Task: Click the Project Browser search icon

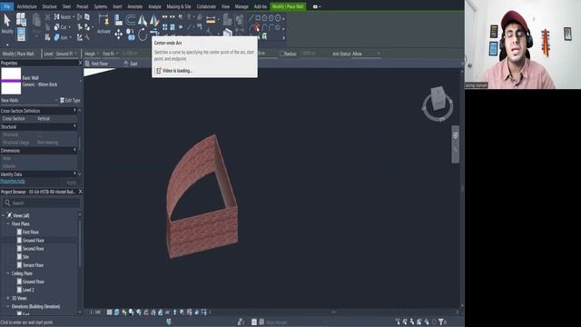Action: click(x=7, y=203)
